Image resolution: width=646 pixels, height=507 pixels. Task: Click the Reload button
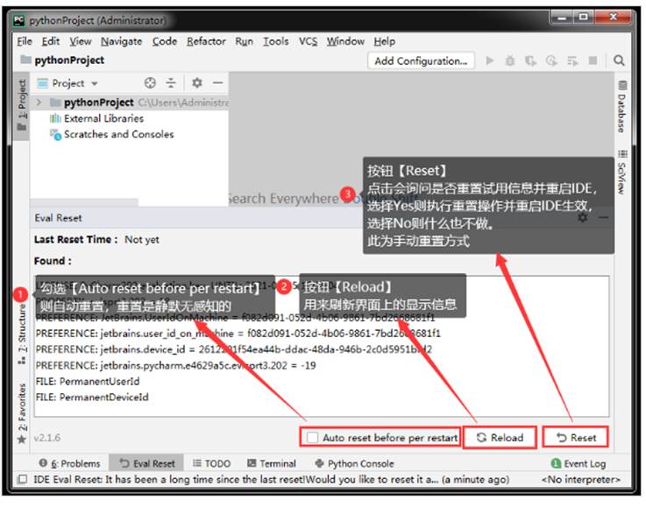click(x=500, y=438)
